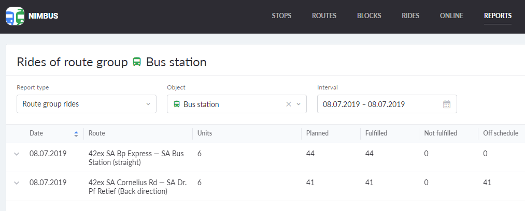Open the Online tab
Viewport: 525px width, 211px height.
pos(451,16)
